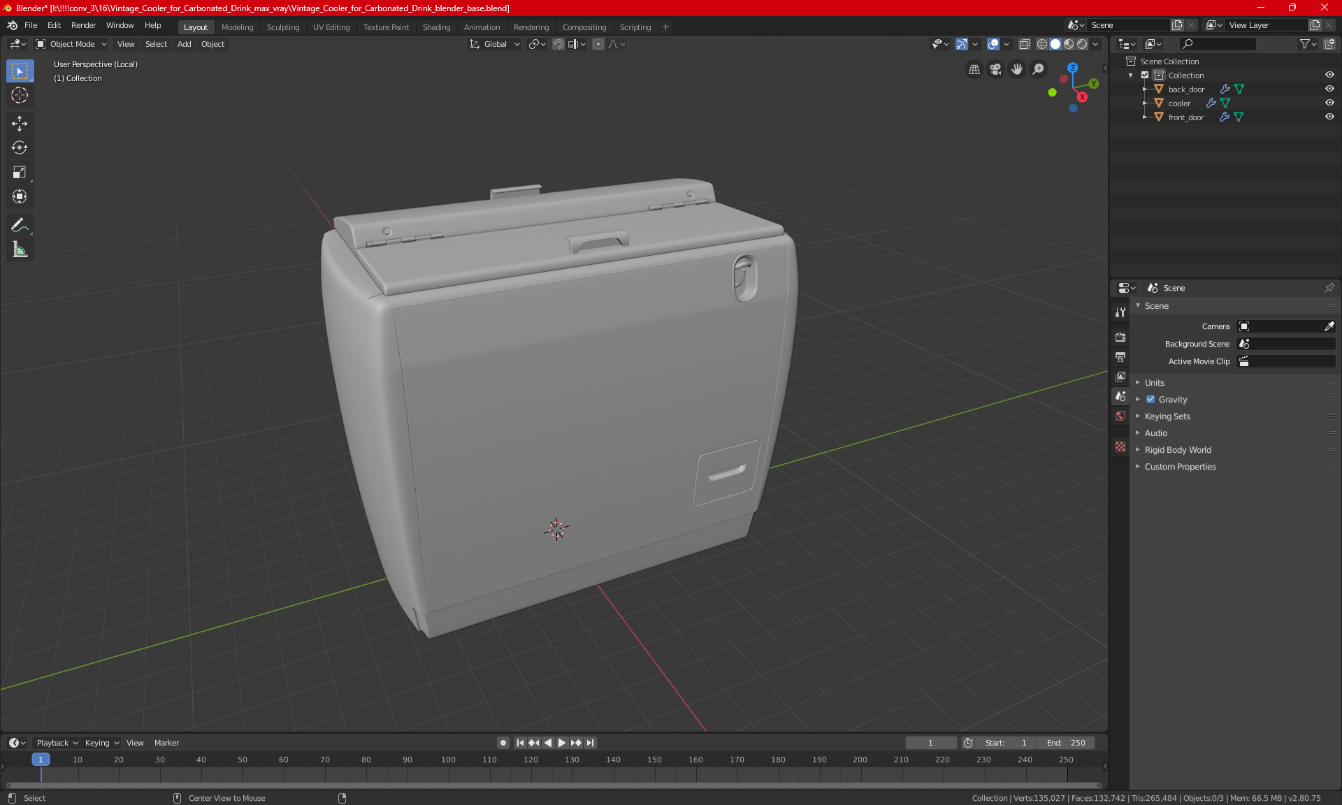Toggle snapping magnet
Image resolution: width=1342 pixels, height=805 pixels.
click(x=558, y=44)
